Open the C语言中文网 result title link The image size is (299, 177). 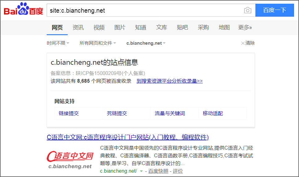click(x=128, y=137)
